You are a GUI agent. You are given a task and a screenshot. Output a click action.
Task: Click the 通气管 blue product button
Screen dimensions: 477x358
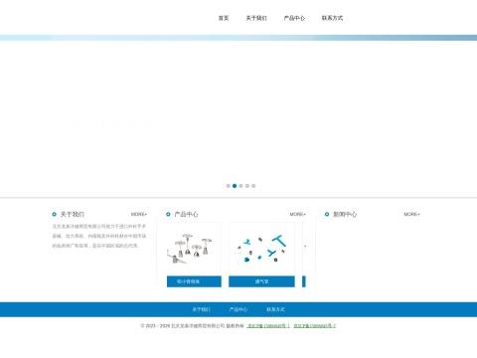click(x=261, y=281)
